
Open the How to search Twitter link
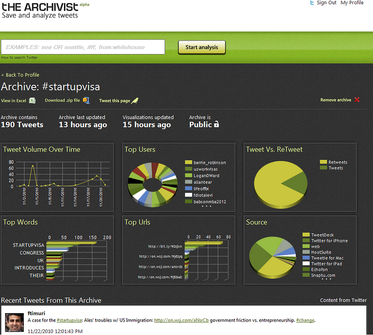[19, 57]
